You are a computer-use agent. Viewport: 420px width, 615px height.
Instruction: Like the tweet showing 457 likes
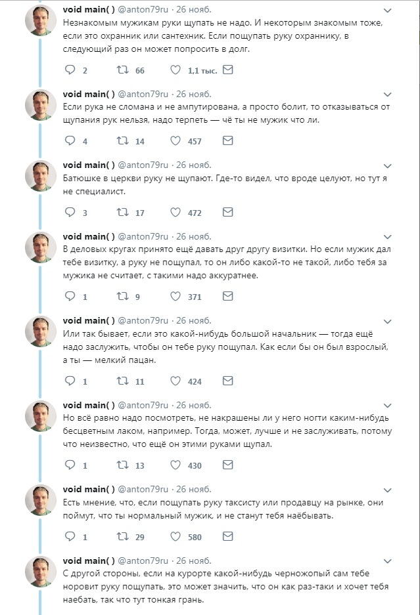coord(175,140)
